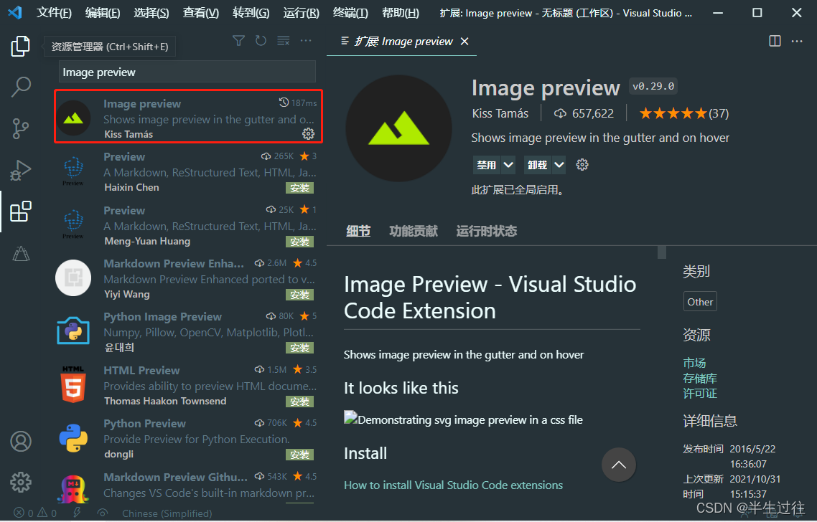Image resolution: width=817 pixels, height=522 pixels.
Task: Open the 查看(V) menu
Action: click(200, 13)
